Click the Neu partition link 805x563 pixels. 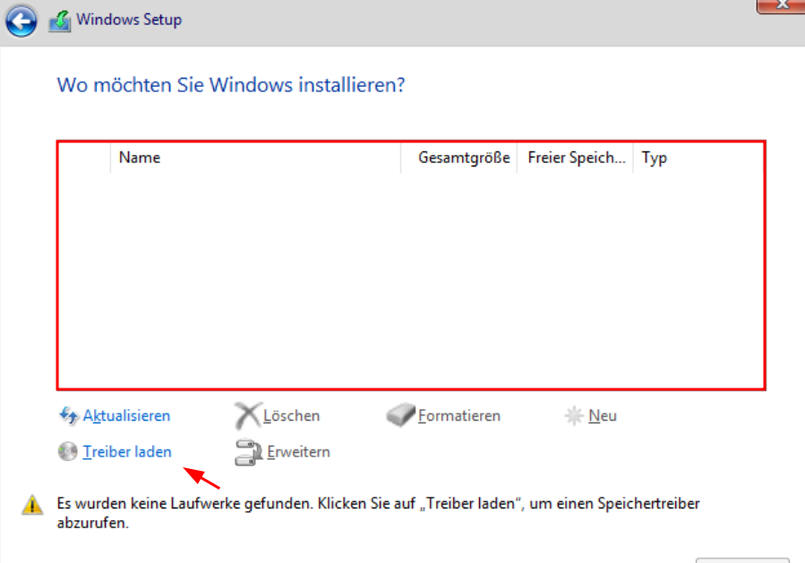[x=603, y=415]
